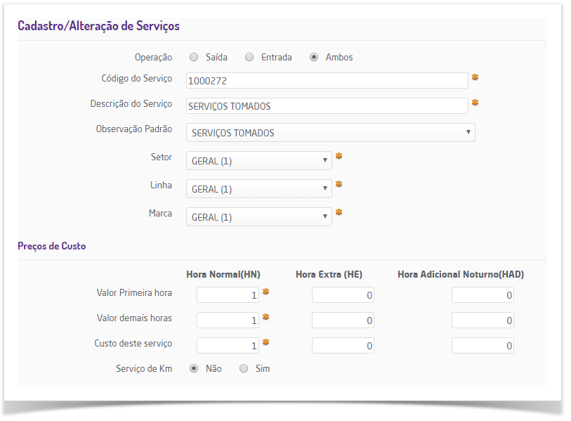This screenshot has width=571, height=421.
Task: Set Serviço de Km to Sim
Action: [x=244, y=368]
